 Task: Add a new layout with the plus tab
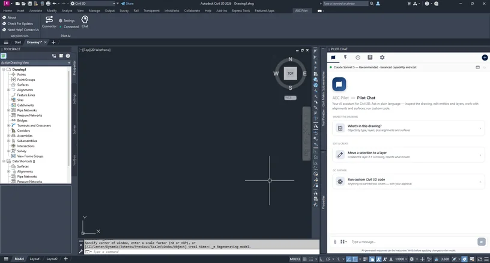65,259
